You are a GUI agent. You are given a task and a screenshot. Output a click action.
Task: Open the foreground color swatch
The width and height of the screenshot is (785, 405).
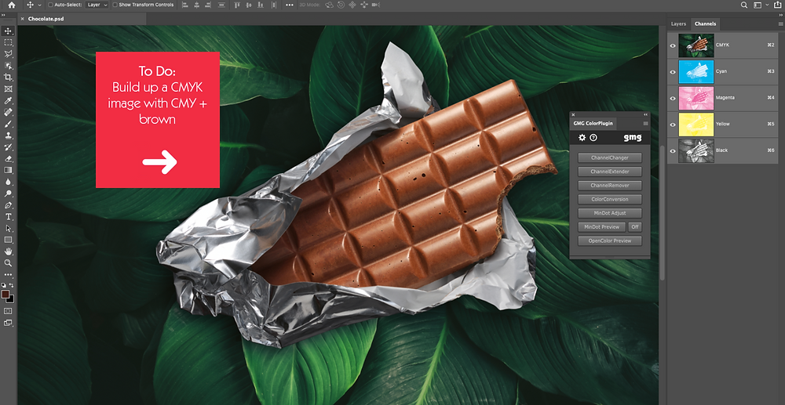pyautogui.click(x=5, y=294)
